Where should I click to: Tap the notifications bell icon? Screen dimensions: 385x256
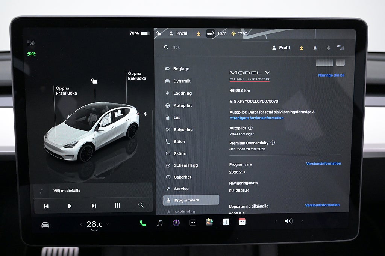click(315, 48)
